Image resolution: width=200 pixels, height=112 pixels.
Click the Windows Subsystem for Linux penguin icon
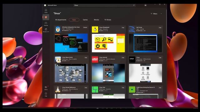pos(58,29)
